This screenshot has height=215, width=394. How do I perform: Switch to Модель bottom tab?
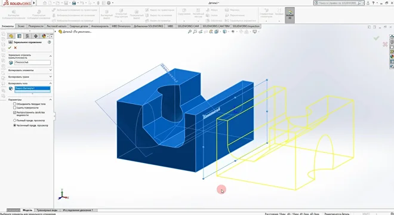point(27,210)
